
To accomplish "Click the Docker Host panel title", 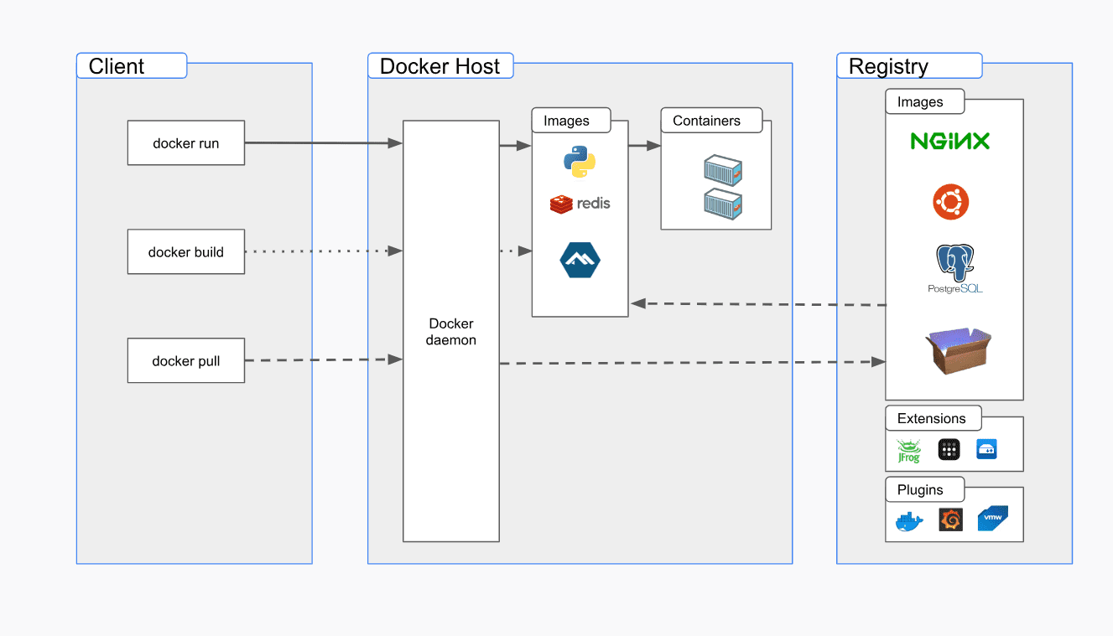I will [440, 66].
